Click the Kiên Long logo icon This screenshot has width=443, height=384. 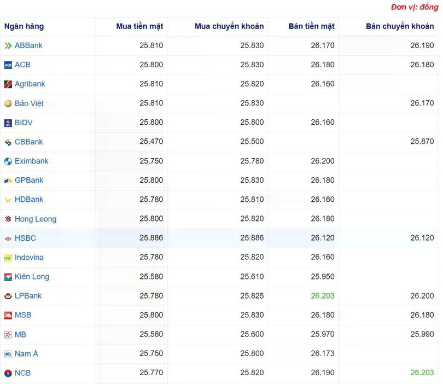(x=8, y=277)
